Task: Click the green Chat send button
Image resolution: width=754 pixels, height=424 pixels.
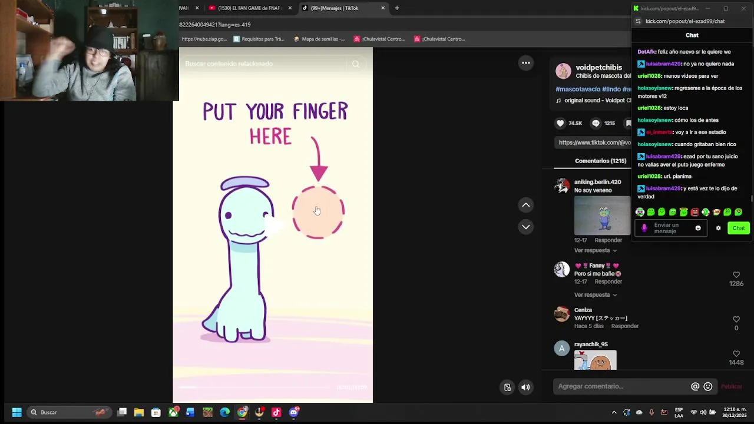Action: pyautogui.click(x=738, y=228)
